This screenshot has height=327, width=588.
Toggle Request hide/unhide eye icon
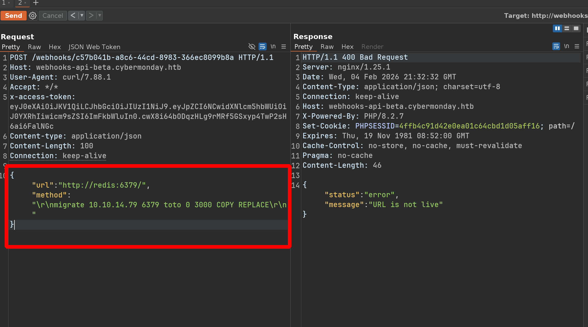252,47
